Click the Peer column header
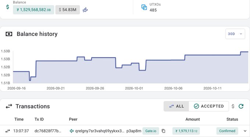The width and height of the screenshot is (250, 137). (x=73, y=119)
